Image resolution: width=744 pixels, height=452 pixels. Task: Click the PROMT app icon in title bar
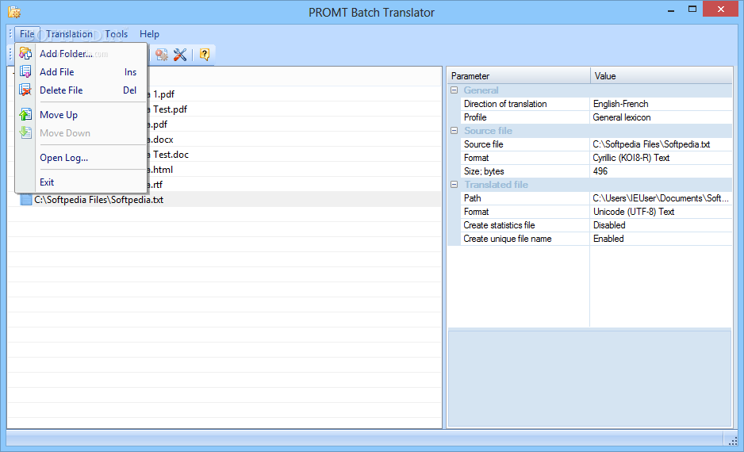(14, 12)
